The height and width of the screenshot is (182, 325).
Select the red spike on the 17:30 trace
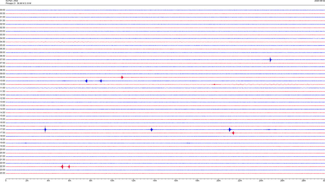click(233, 133)
